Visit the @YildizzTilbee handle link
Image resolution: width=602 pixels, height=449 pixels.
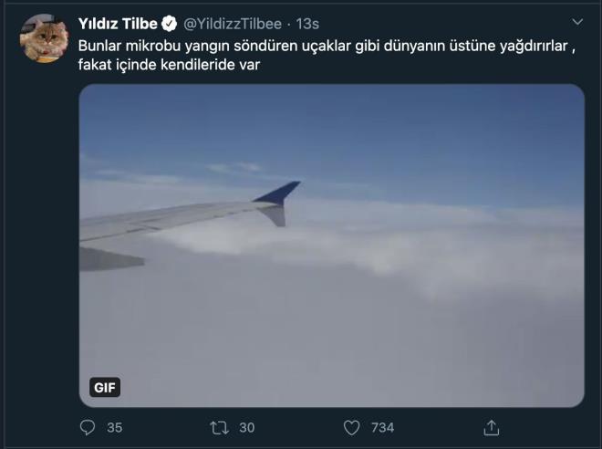click(233, 24)
